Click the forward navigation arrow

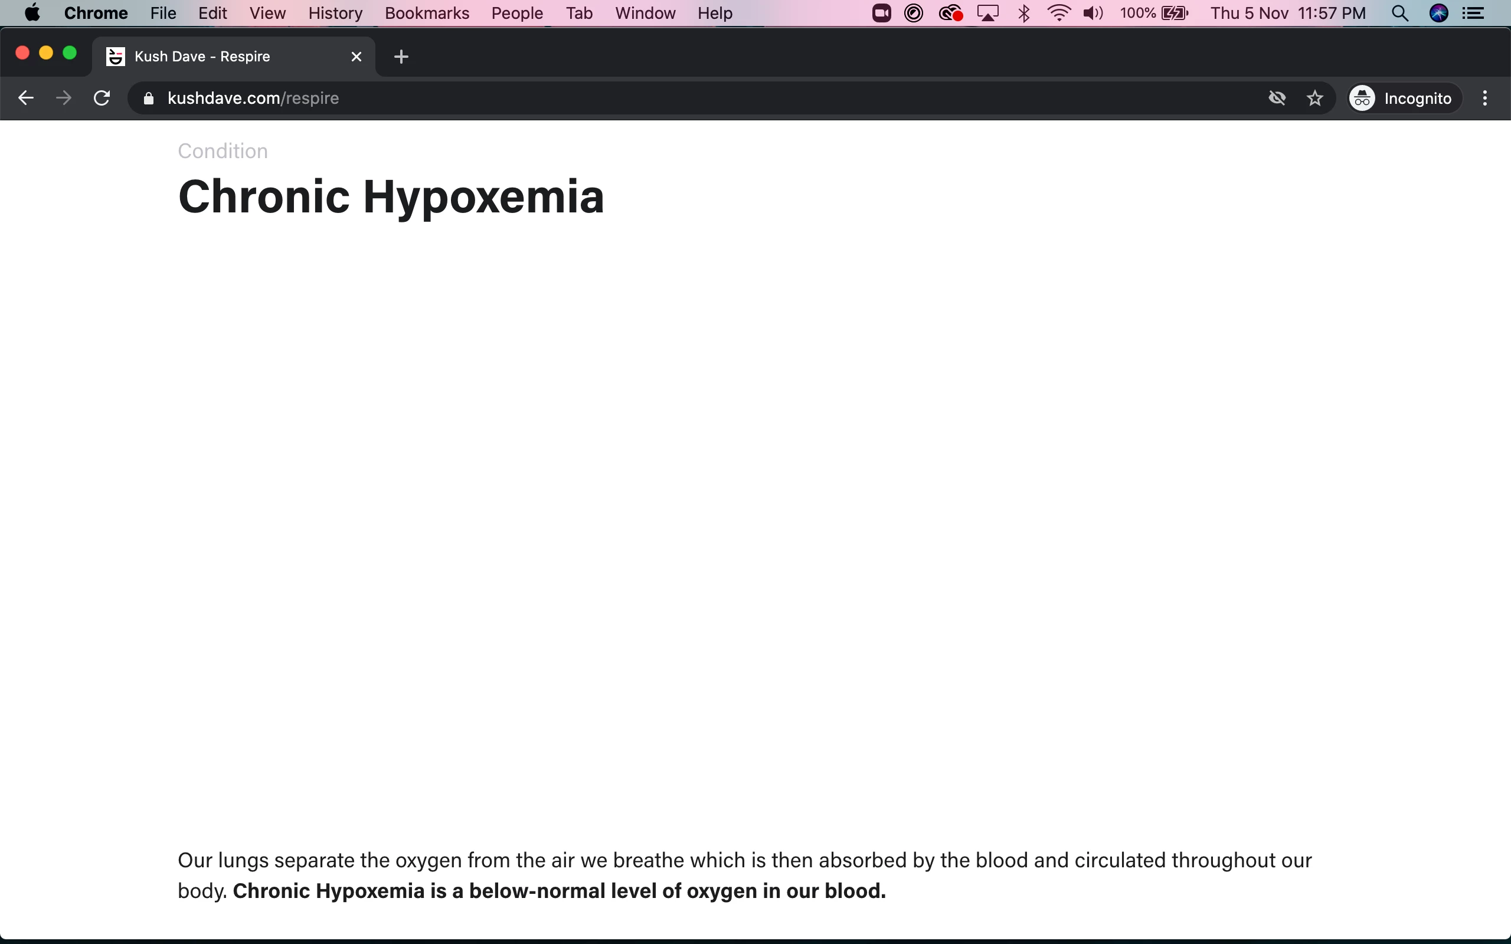(64, 98)
